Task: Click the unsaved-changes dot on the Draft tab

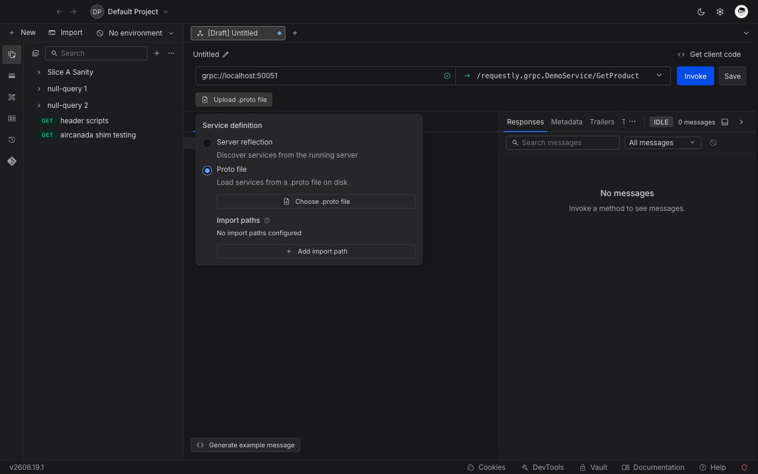Action: [x=280, y=33]
